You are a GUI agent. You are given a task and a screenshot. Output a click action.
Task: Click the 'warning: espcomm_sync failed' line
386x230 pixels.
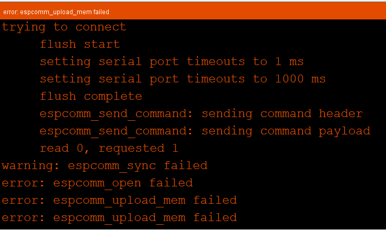[105, 165]
